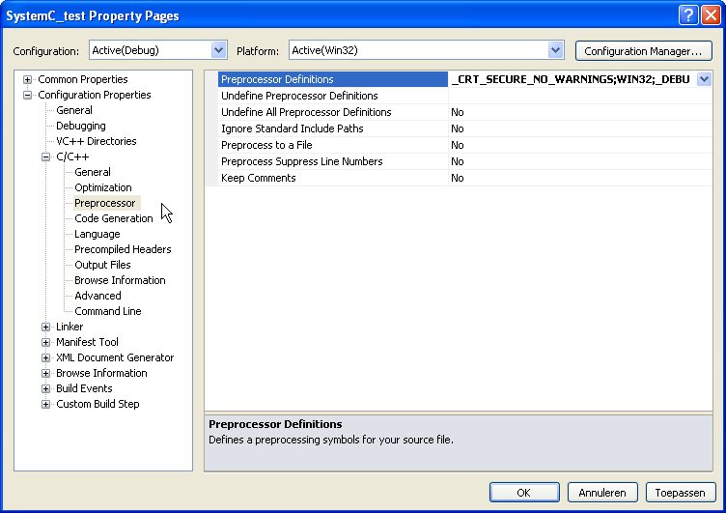The height and width of the screenshot is (513, 726).
Task: Collapse the C/C++ tree node
Action: click(x=45, y=157)
